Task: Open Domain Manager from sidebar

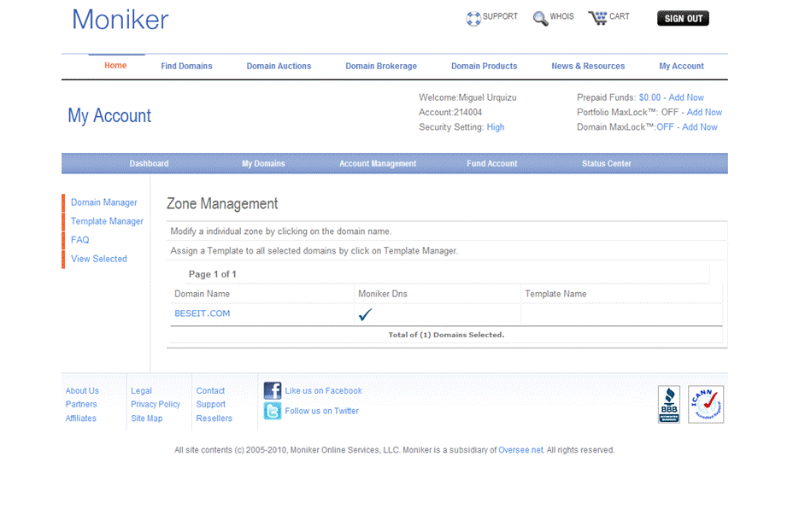Action: click(103, 202)
